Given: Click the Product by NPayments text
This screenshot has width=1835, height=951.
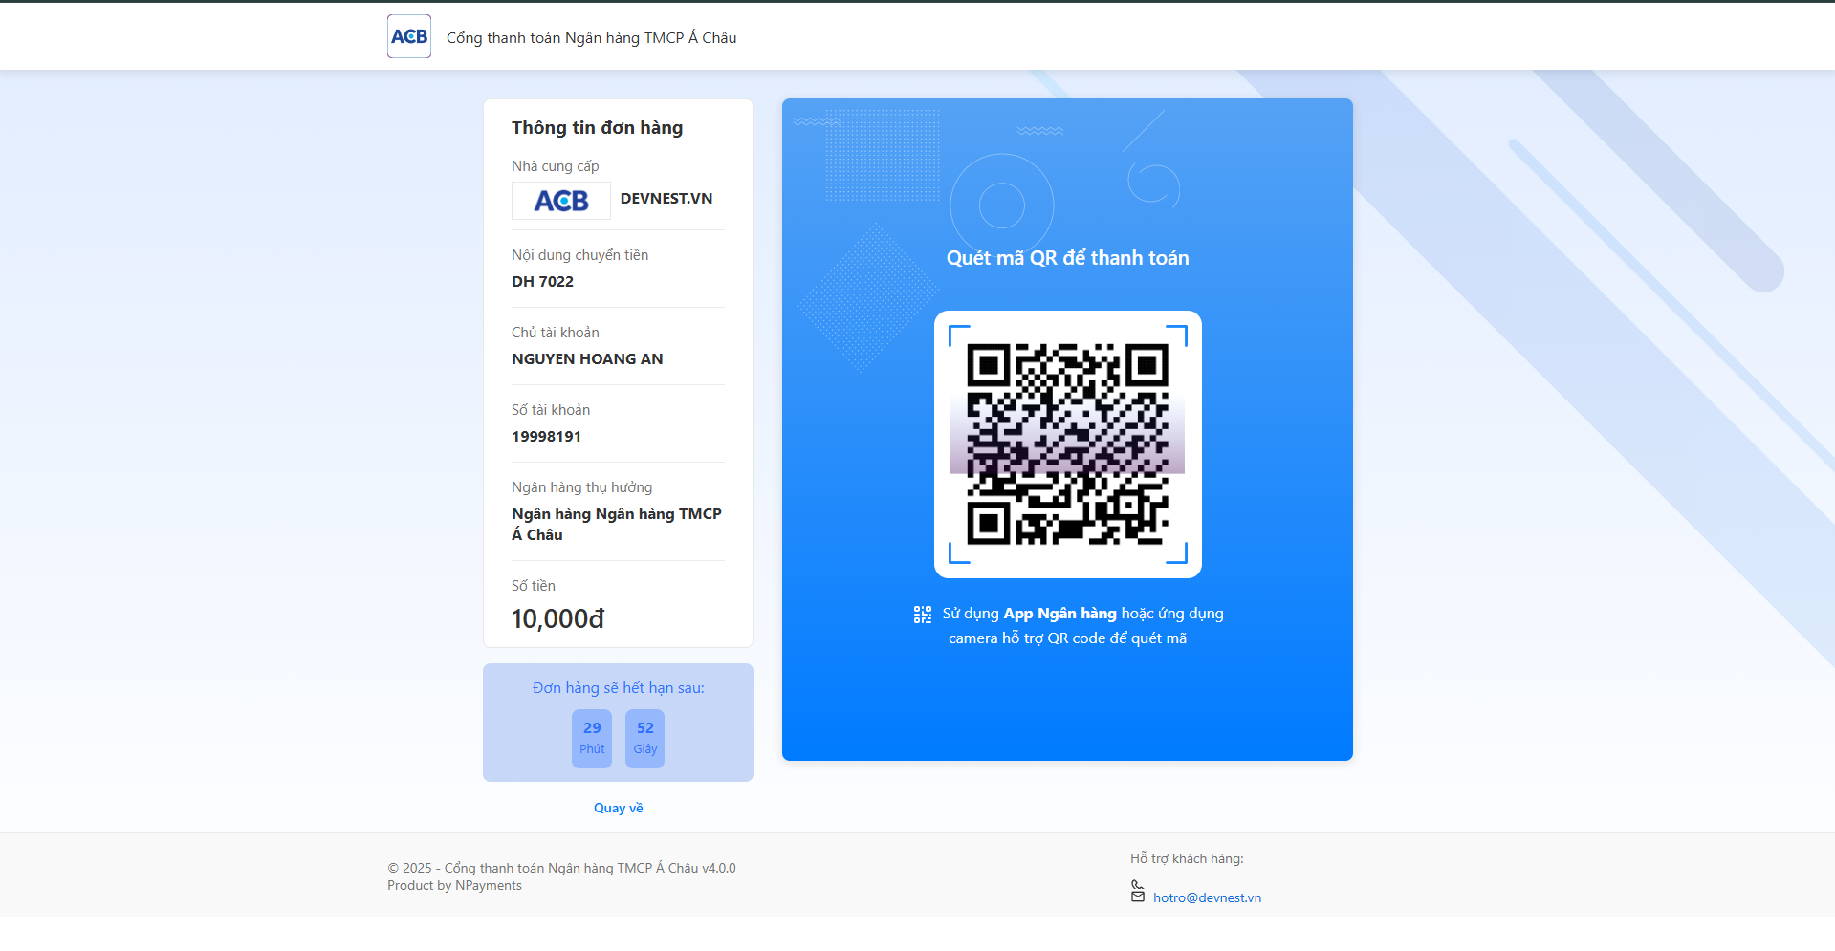Looking at the screenshot, I should (454, 885).
